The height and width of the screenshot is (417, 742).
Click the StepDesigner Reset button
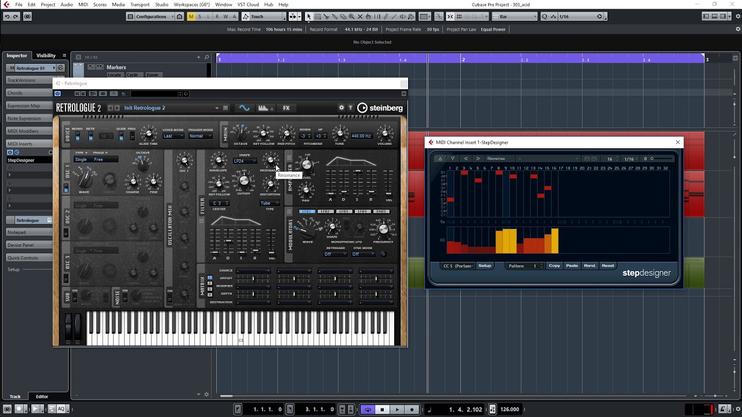coord(608,266)
